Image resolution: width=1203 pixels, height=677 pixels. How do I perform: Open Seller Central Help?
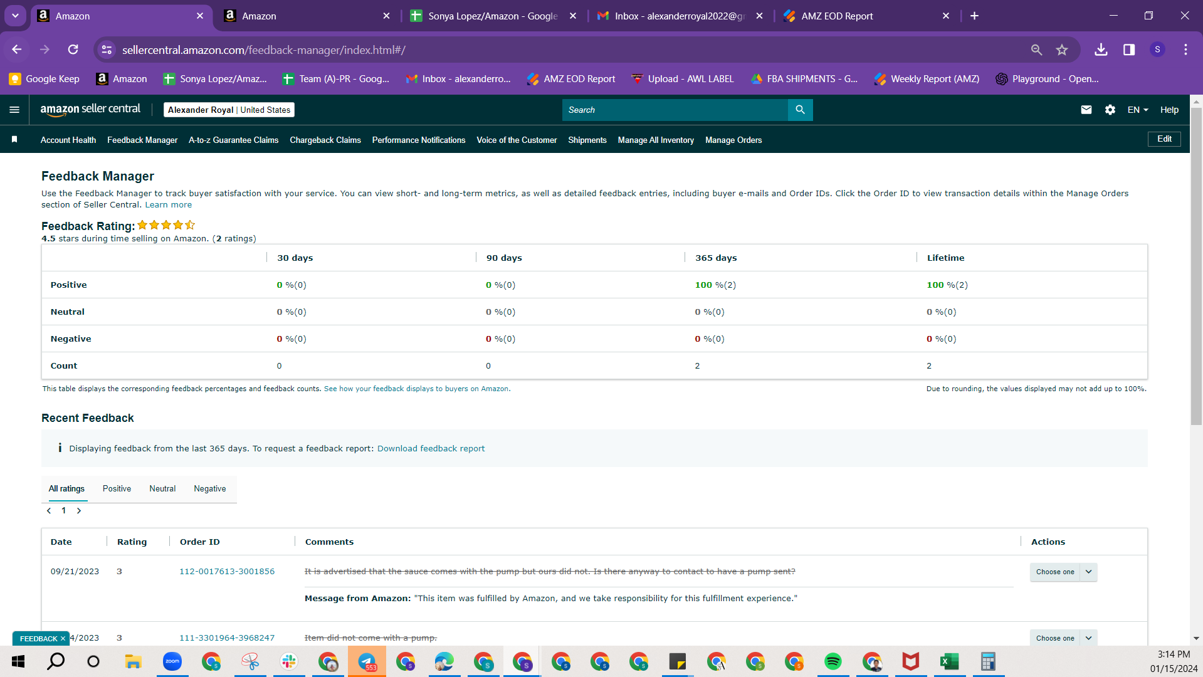coord(1169,110)
